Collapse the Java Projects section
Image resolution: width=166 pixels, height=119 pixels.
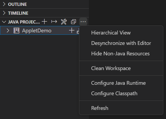4,22
